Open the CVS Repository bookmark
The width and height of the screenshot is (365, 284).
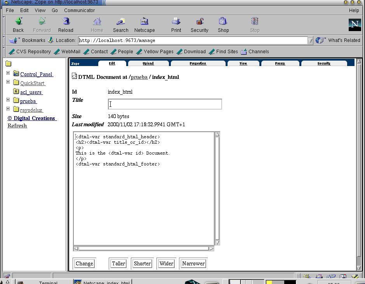tap(30, 52)
